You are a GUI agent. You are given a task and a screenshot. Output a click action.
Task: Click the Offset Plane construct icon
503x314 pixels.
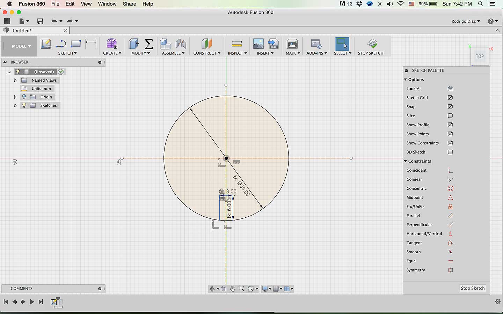click(207, 44)
